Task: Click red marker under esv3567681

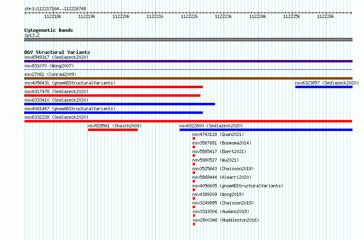Action: tap(194, 147)
